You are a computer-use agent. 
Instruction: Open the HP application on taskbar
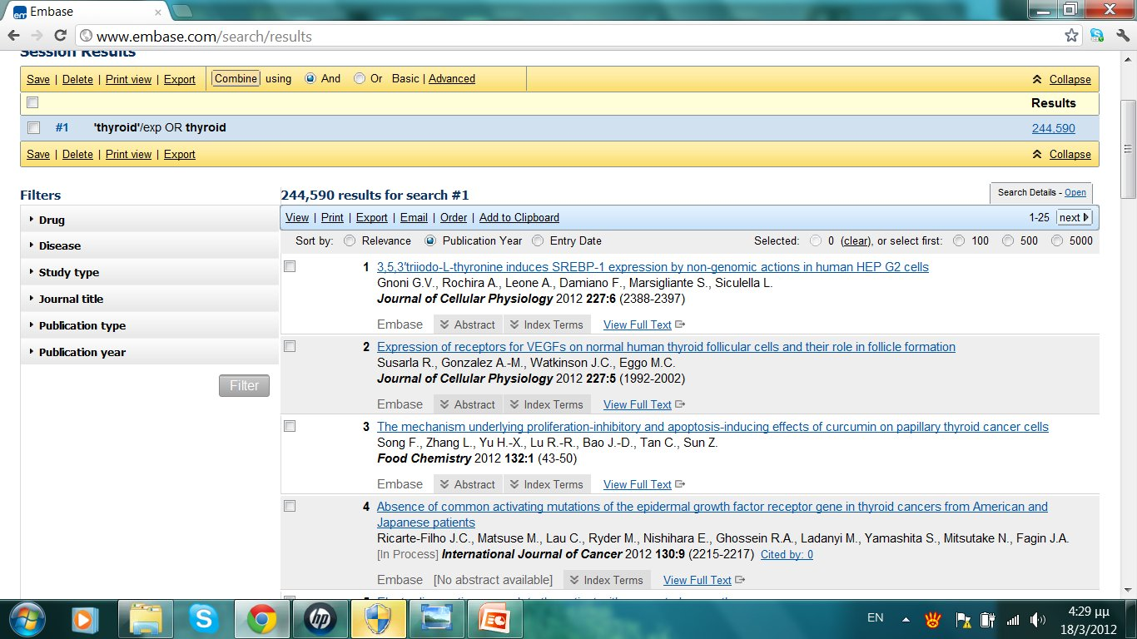tap(320, 619)
